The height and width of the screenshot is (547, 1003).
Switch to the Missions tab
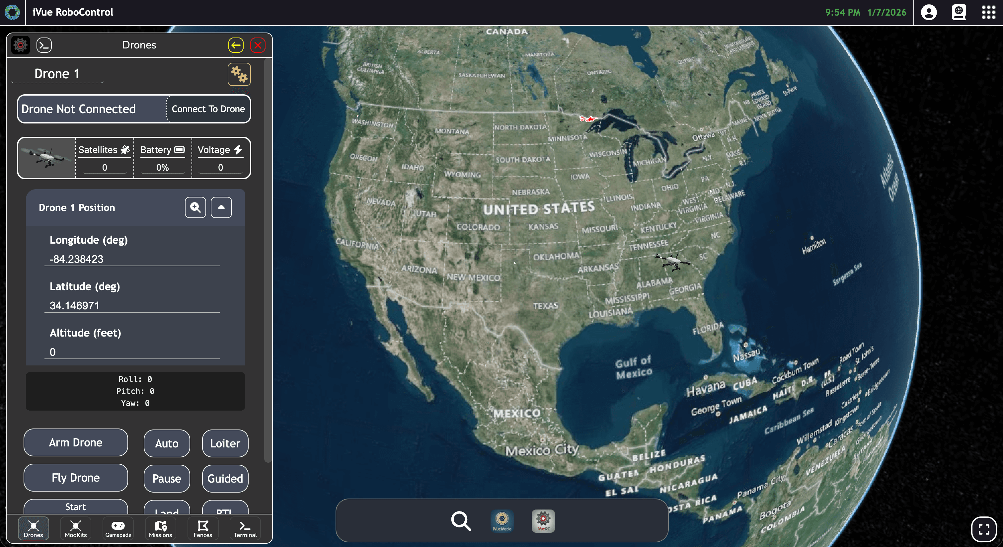(160, 529)
